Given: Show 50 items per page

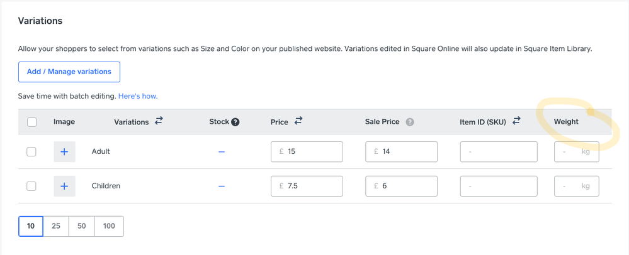Looking at the screenshot, I should pos(82,226).
